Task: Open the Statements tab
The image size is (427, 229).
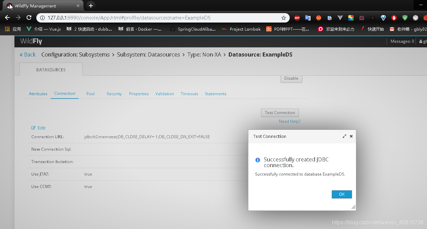Action: pos(216,94)
